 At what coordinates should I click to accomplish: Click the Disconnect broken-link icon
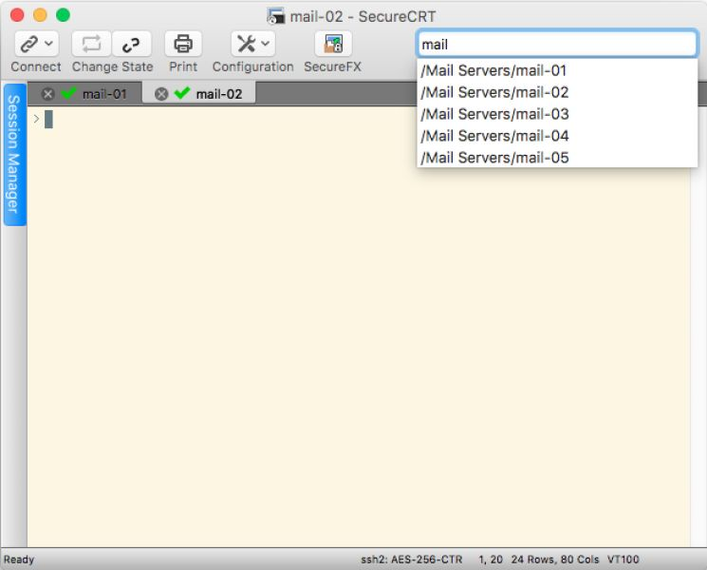[x=131, y=44]
